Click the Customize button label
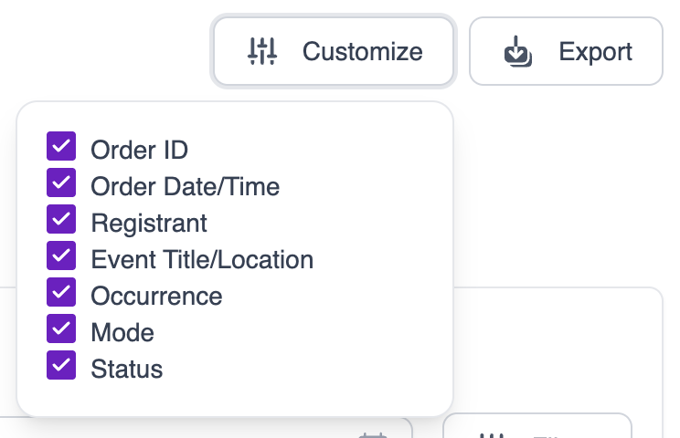The height and width of the screenshot is (438, 680). pyautogui.click(x=362, y=51)
